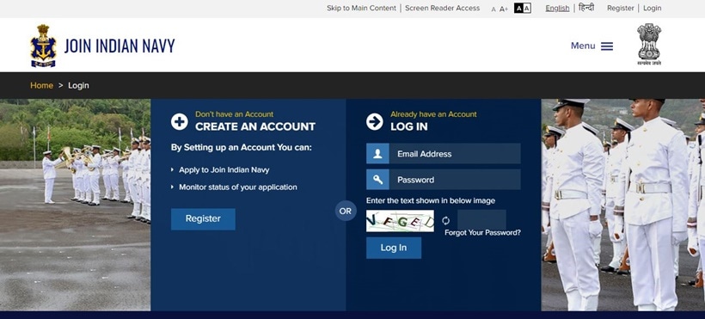Click 'Monitor status of your application' text

(238, 187)
